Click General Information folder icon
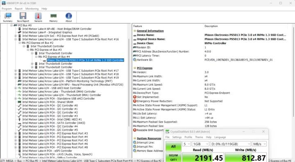Screen dimensions: 295x162 tap(135, 31)
